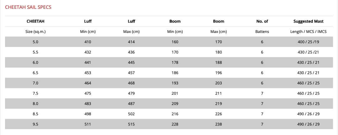The image size is (338, 135).
Task: Select the 'Length / MCS / IMCS' subheader
Action: [308, 31]
